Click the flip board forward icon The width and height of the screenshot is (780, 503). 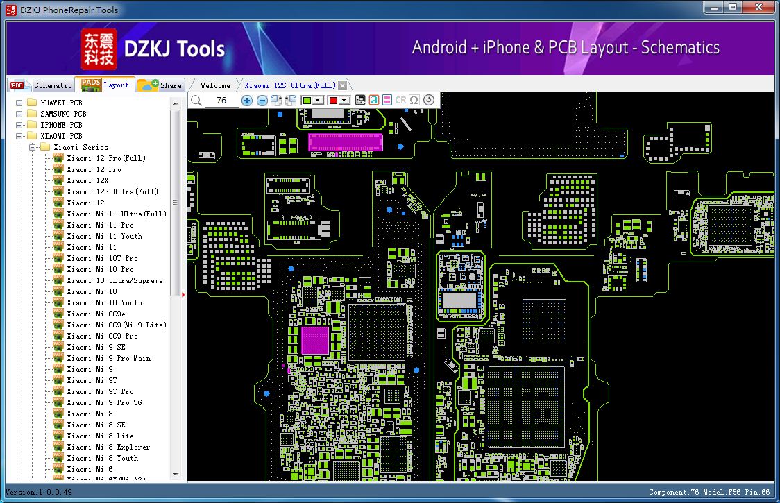277,101
